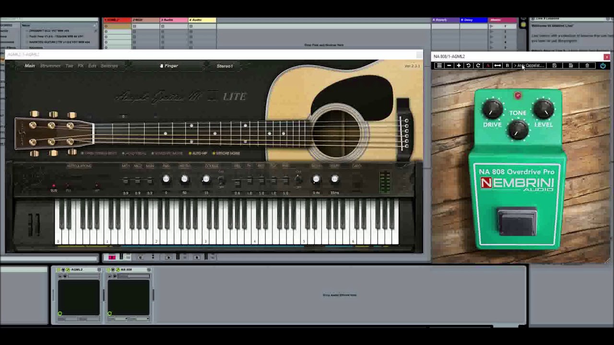Select the B preset state button
The image size is (614, 345).
click(x=507, y=66)
